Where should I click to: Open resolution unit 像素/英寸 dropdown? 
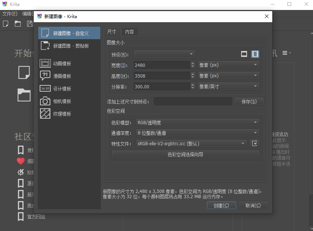229,86
